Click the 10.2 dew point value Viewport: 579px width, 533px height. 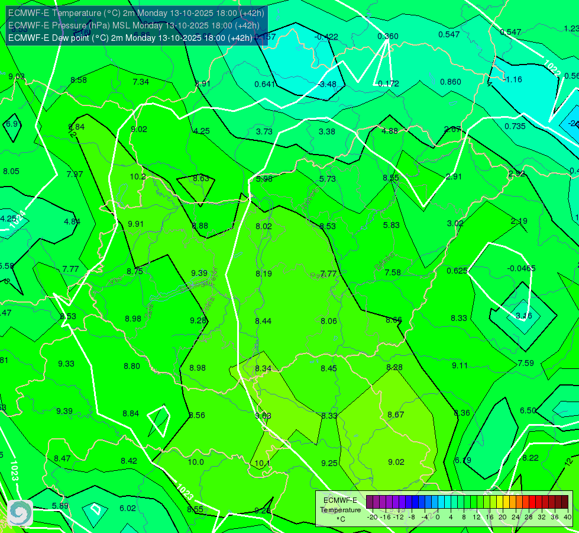point(138,177)
